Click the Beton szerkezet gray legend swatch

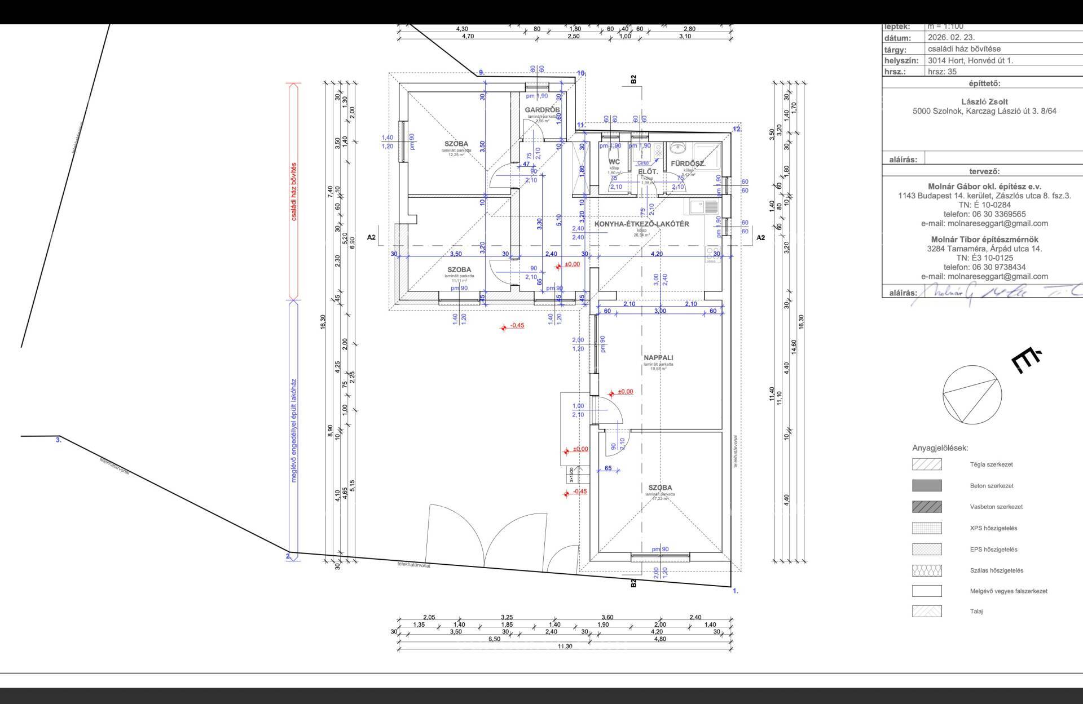pyautogui.click(x=927, y=485)
